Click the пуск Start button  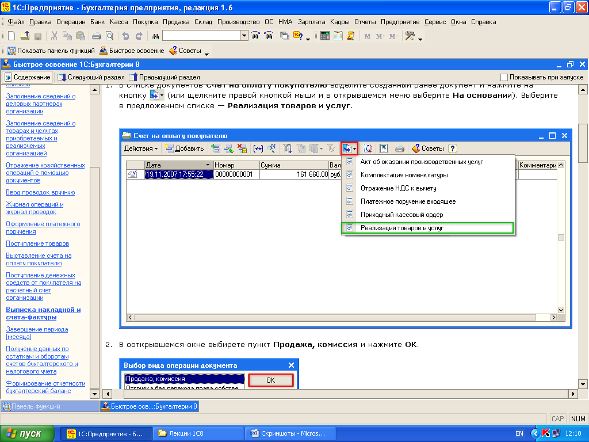[27, 434]
